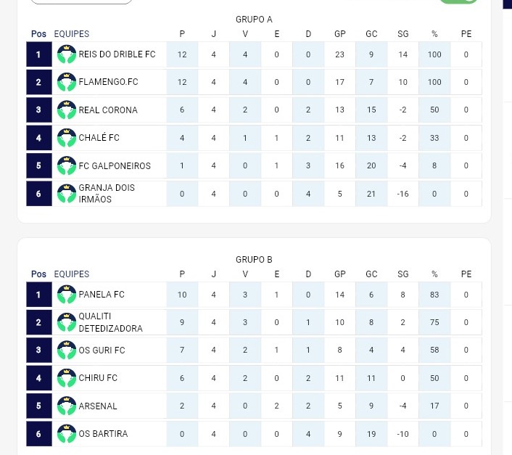Click the FLAMENGO.FC team crest icon
The image size is (512, 455).
[67, 82]
